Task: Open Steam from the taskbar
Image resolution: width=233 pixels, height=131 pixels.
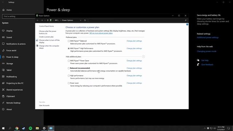Action: coord(24,128)
